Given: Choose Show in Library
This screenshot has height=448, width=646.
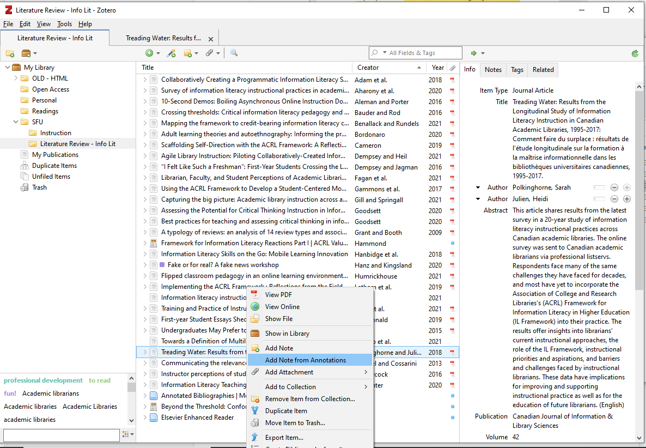Looking at the screenshot, I should coord(310,334).
